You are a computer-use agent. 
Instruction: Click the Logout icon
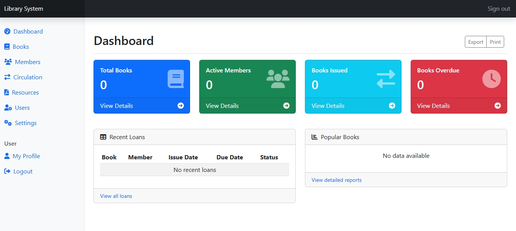(x=6, y=171)
